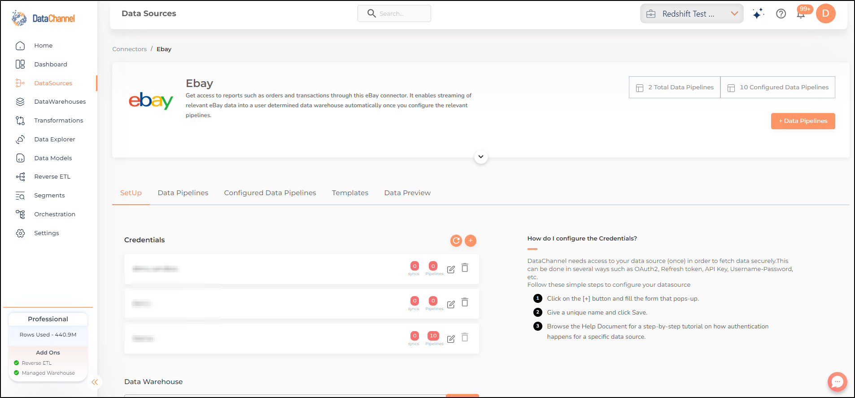Go back to Connectors breadcrumb
Viewport: 855px width, 398px height.
coord(130,49)
